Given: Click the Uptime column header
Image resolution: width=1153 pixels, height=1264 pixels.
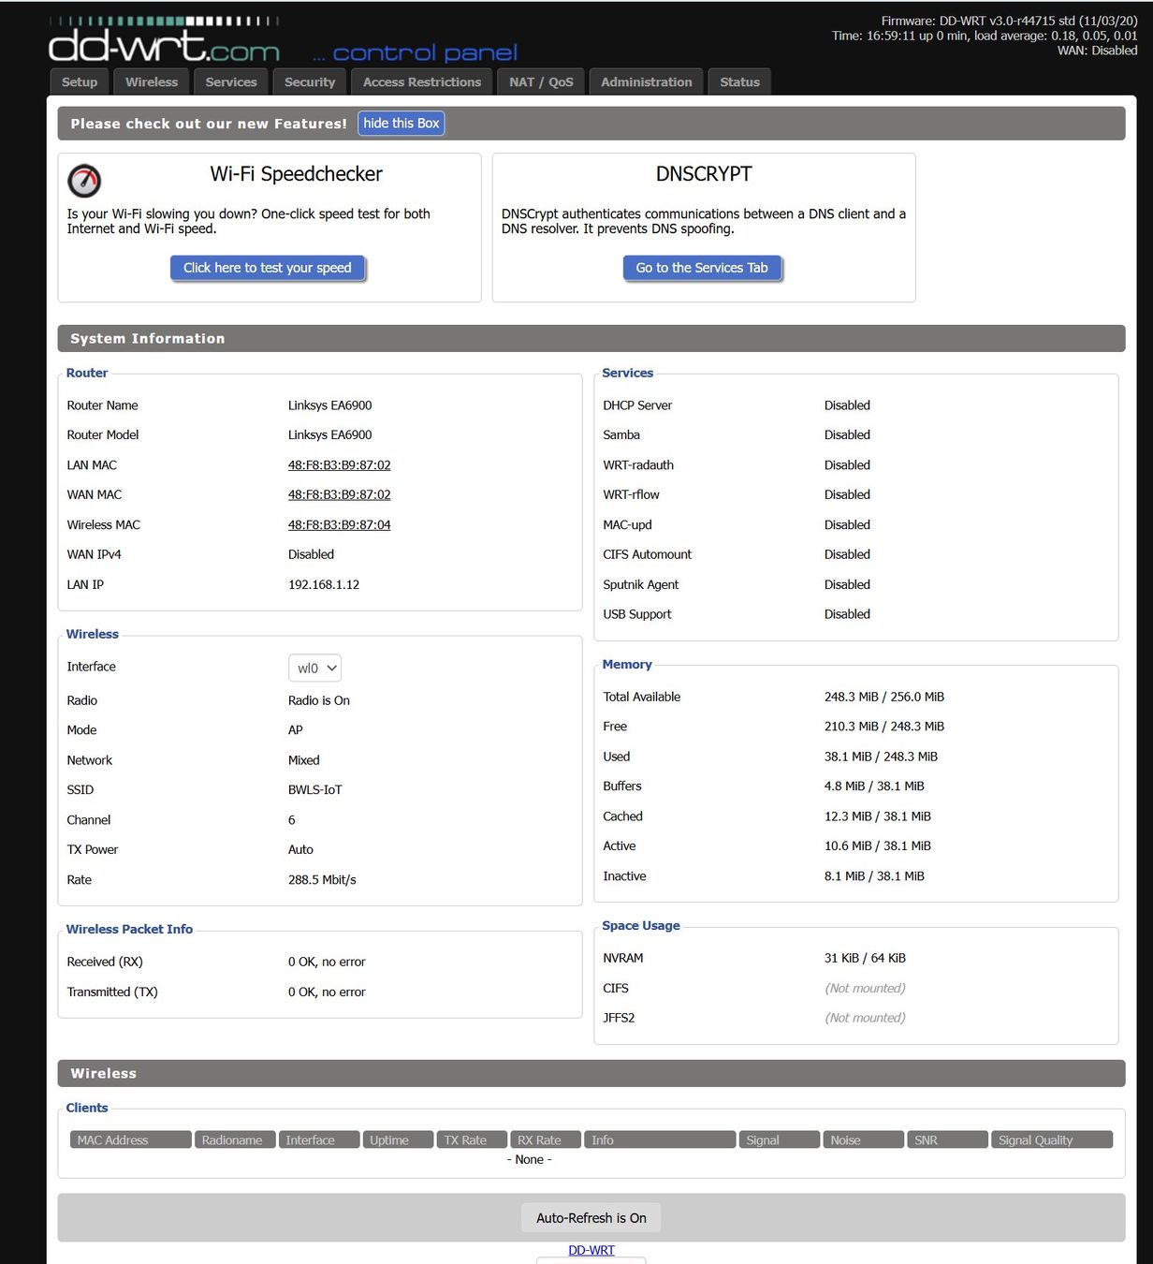Looking at the screenshot, I should click(398, 1139).
